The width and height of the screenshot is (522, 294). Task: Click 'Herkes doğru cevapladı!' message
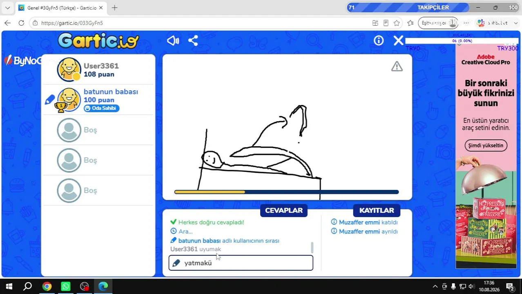(x=211, y=222)
